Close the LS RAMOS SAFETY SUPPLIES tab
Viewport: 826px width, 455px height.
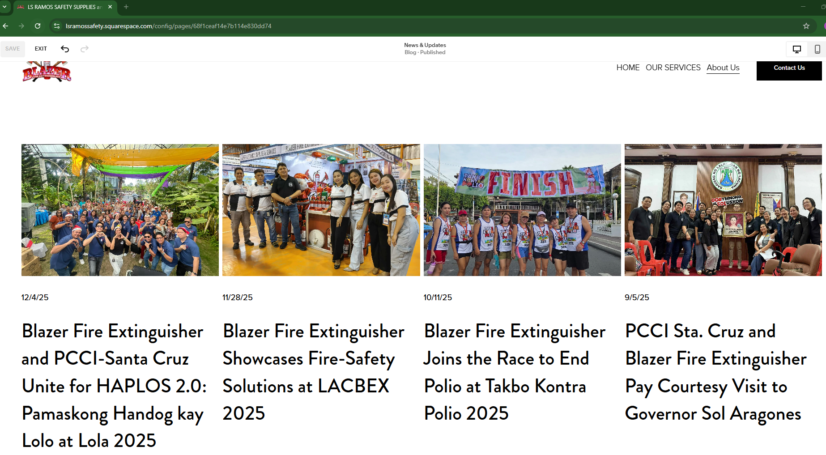110,7
